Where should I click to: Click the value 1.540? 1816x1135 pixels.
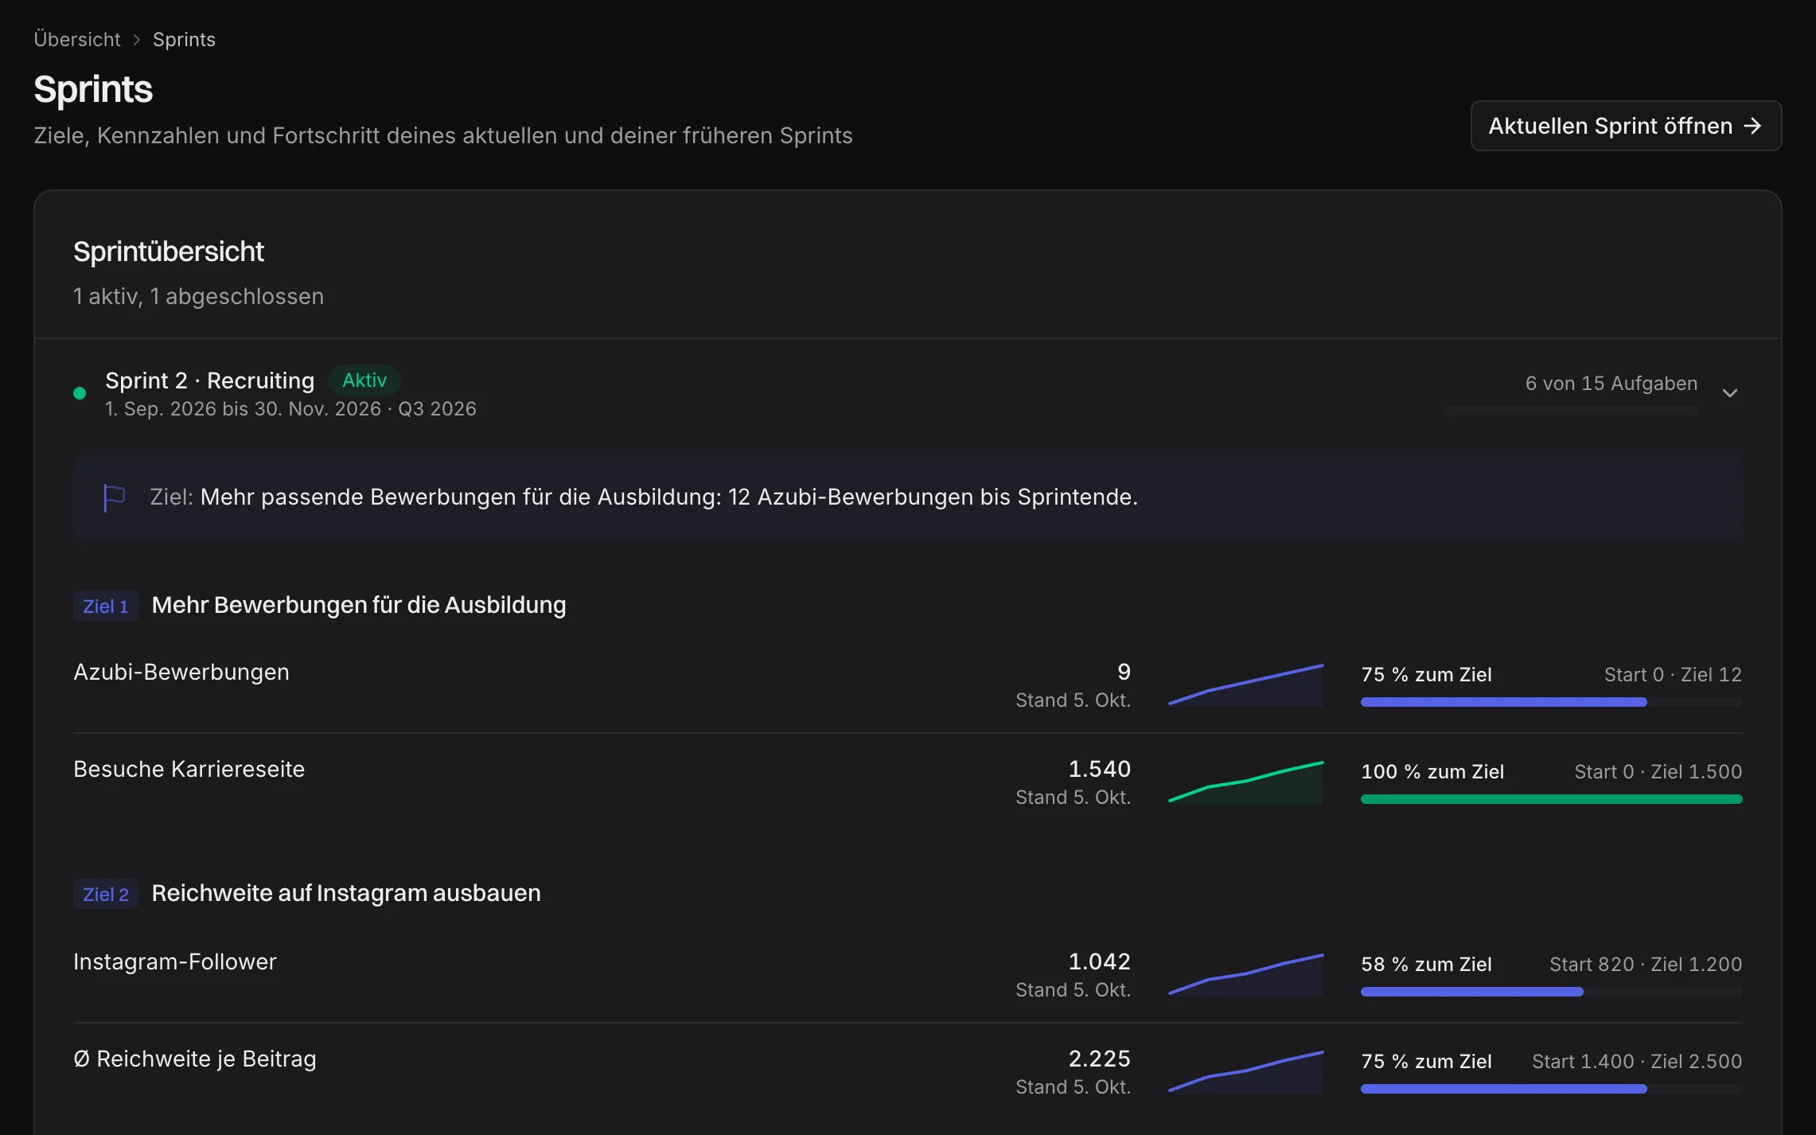point(1099,769)
